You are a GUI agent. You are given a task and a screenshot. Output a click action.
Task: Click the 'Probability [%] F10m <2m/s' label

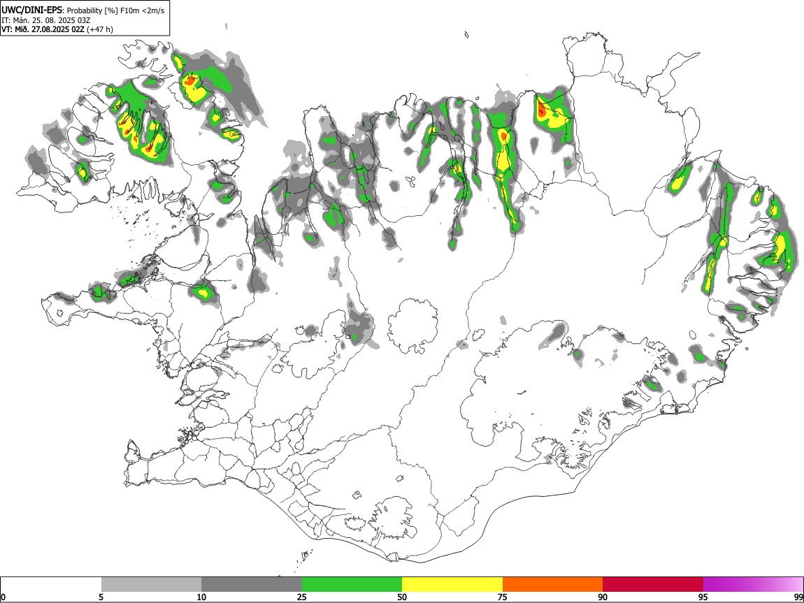pyautogui.click(x=115, y=10)
